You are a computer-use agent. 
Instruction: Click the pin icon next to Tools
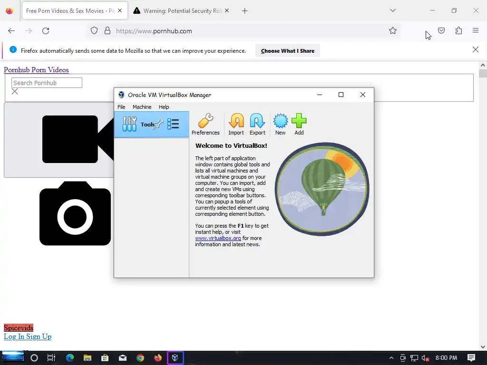(158, 124)
